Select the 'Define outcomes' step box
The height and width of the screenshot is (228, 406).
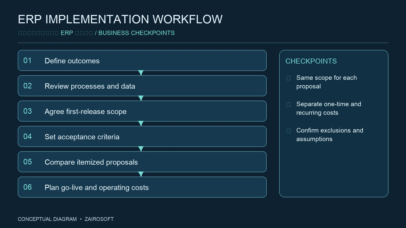pyautogui.click(x=142, y=61)
